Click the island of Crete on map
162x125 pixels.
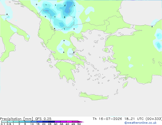pyautogui.click(x=94, y=96)
